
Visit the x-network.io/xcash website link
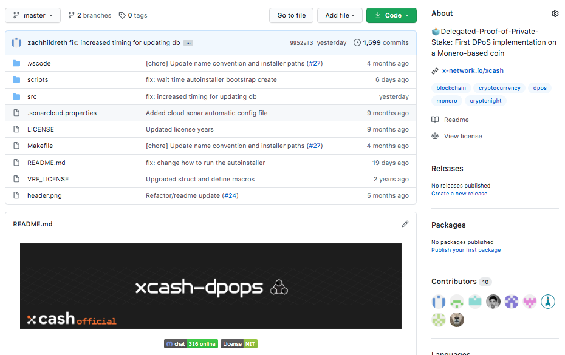coord(473,70)
